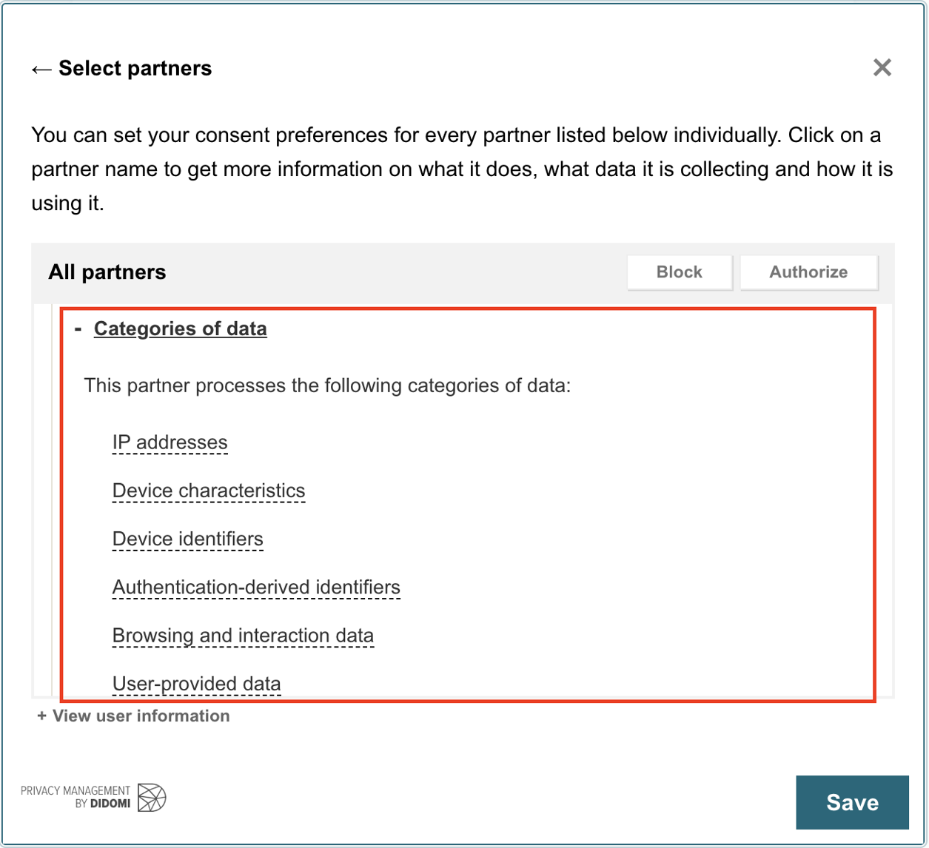Viewport: 929px width, 848px height.
Task: Click the All partners header label
Action: pos(107,272)
